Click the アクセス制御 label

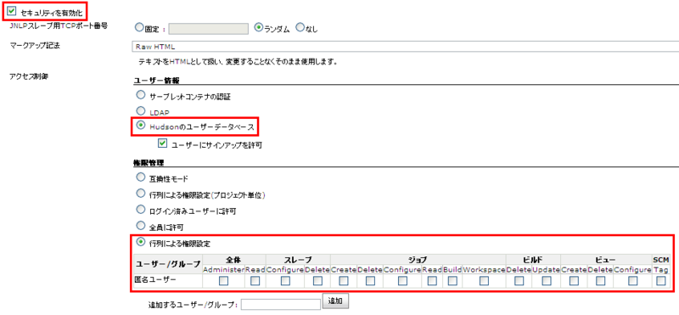29,76
